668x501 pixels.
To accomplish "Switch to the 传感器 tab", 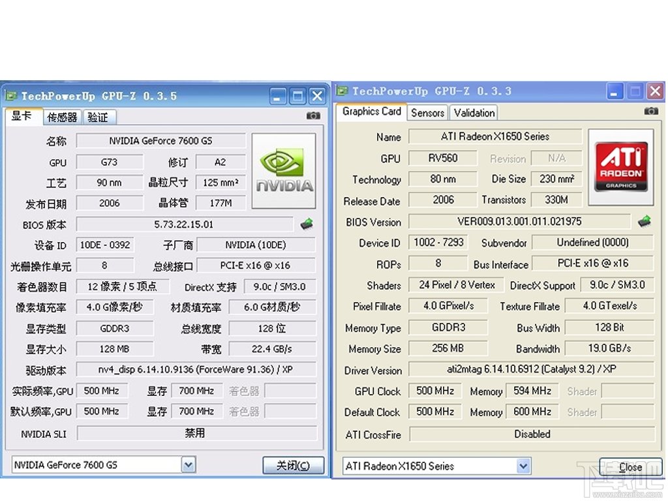I will (x=62, y=117).
